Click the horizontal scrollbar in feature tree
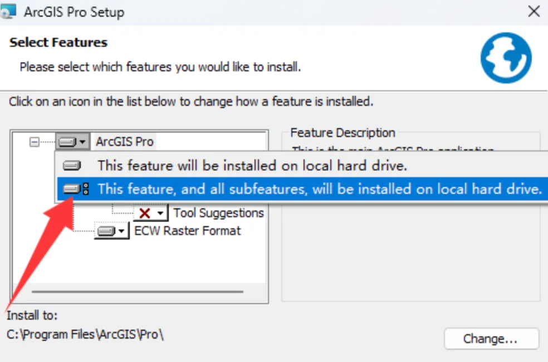Viewport: 548px width, 362px height. coord(138,291)
